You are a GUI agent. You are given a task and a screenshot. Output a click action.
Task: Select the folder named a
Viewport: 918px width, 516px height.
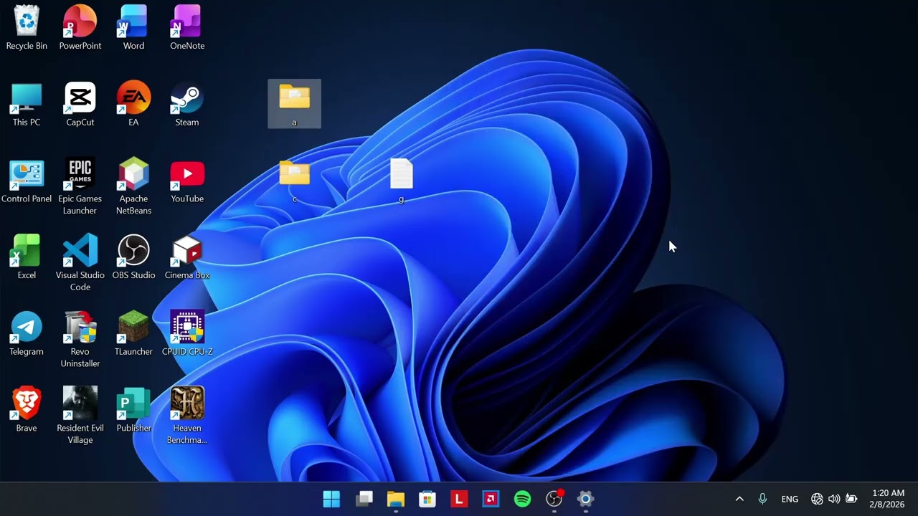point(294,104)
